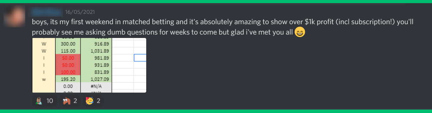Click the grinning emoji in the message

point(300,32)
